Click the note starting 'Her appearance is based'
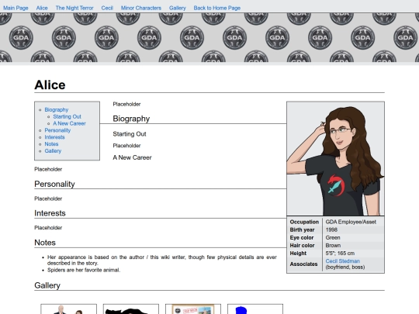This screenshot has height=314, width=419. pos(162,260)
